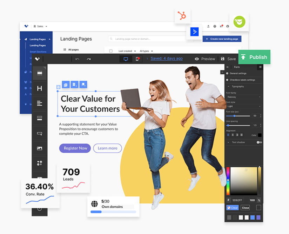289x234 pixels.
Task: Collapse the Typography section
Action: [x=229, y=86]
